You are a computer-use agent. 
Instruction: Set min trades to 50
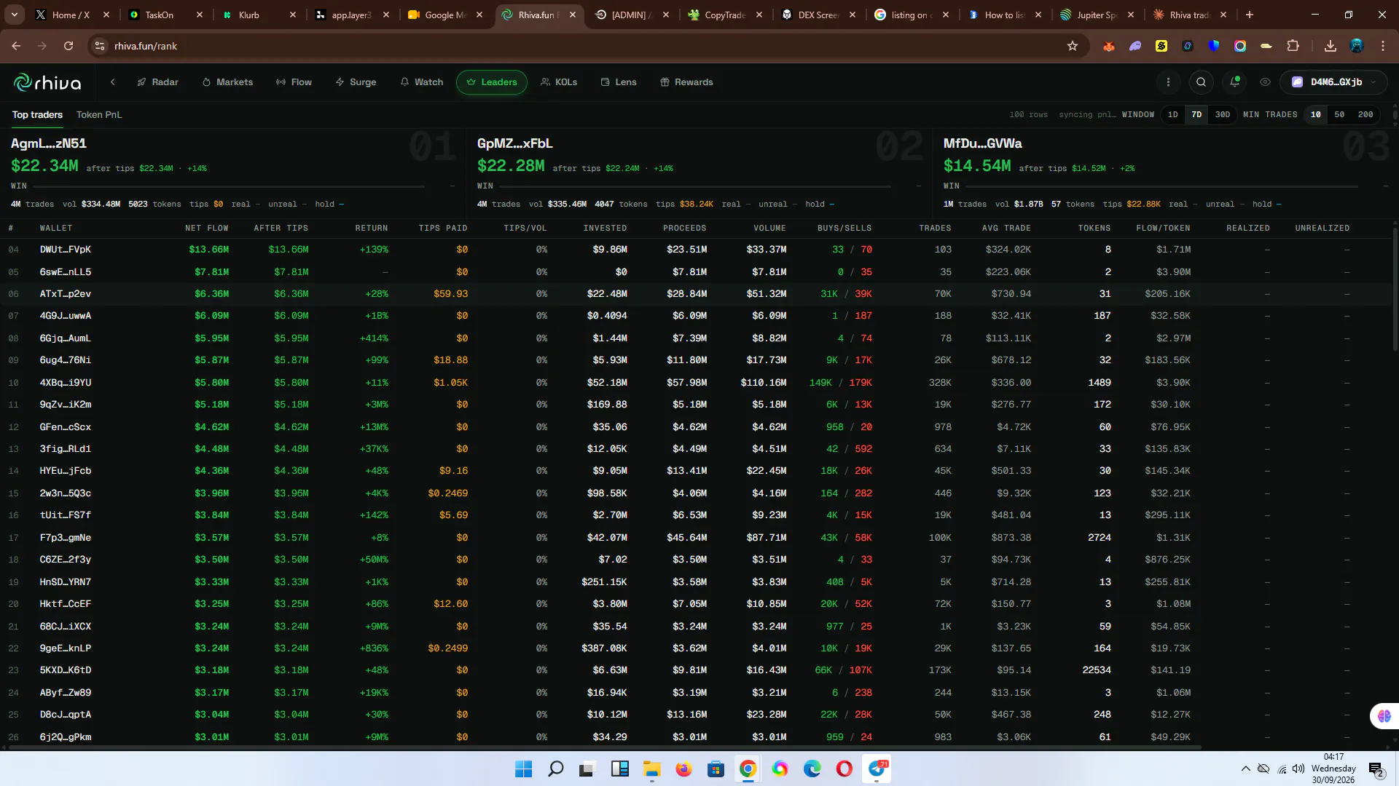1339,115
